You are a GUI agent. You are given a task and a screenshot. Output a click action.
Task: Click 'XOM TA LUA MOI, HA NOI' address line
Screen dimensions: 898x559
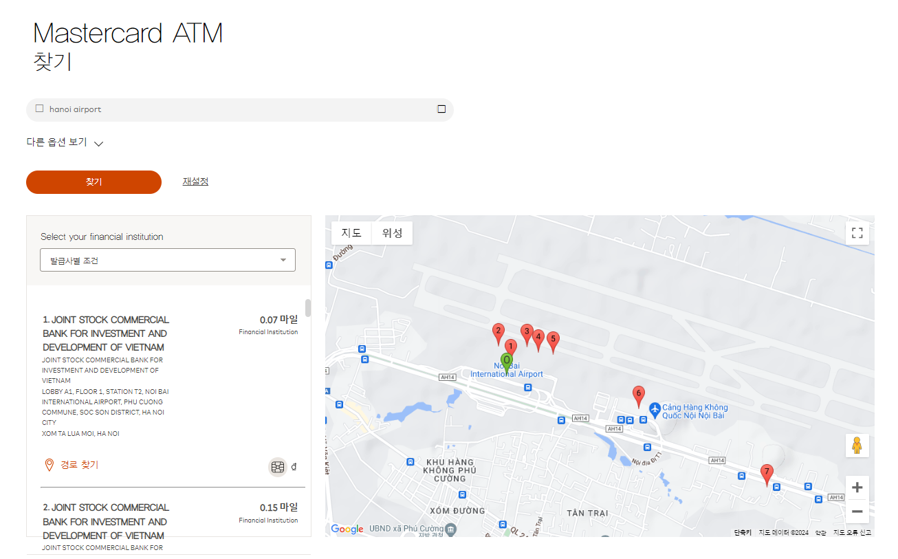click(81, 434)
